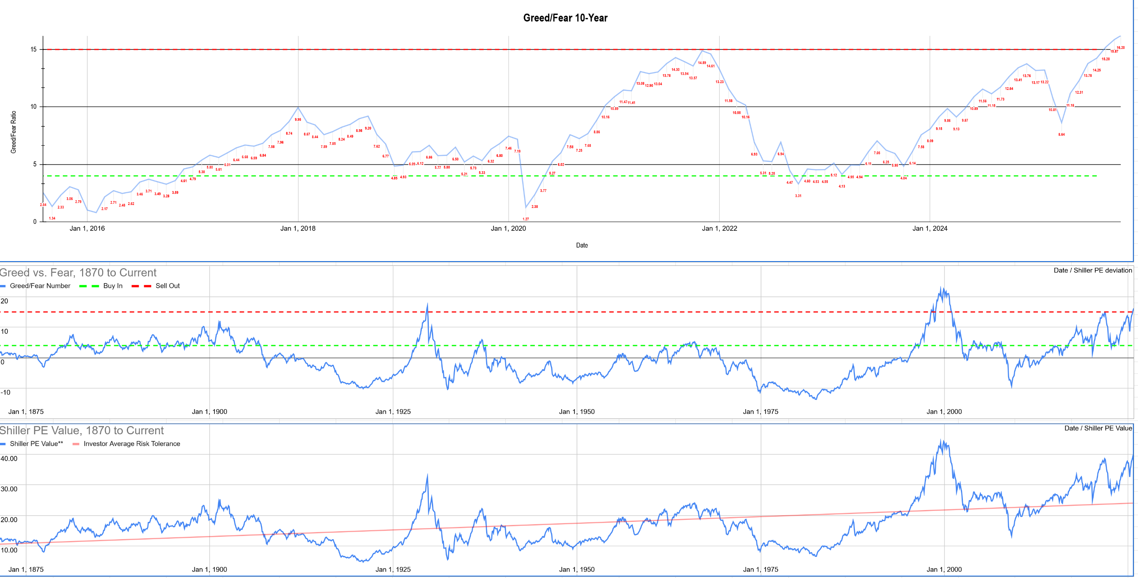Click the pink Investor Average Risk Tolerance swatch

click(76, 444)
